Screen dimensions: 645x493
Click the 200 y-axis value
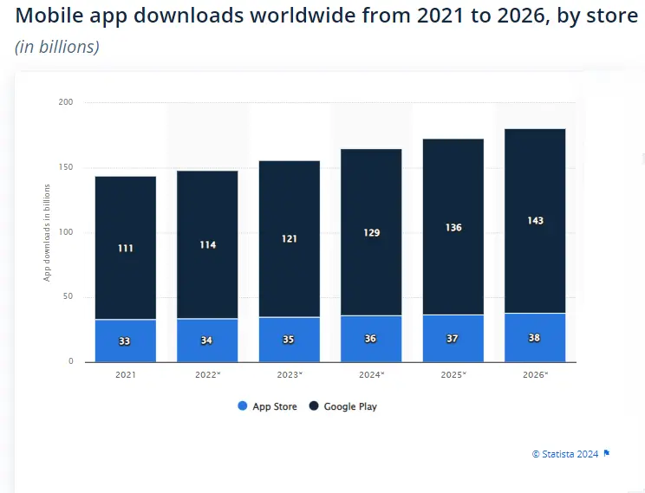coord(66,102)
